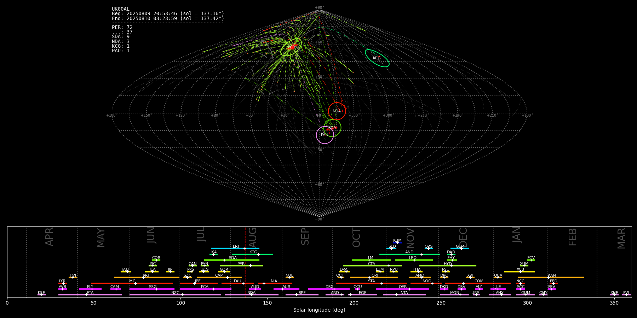Select the SPE shower bar in the timeline

(x=302, y=295)
